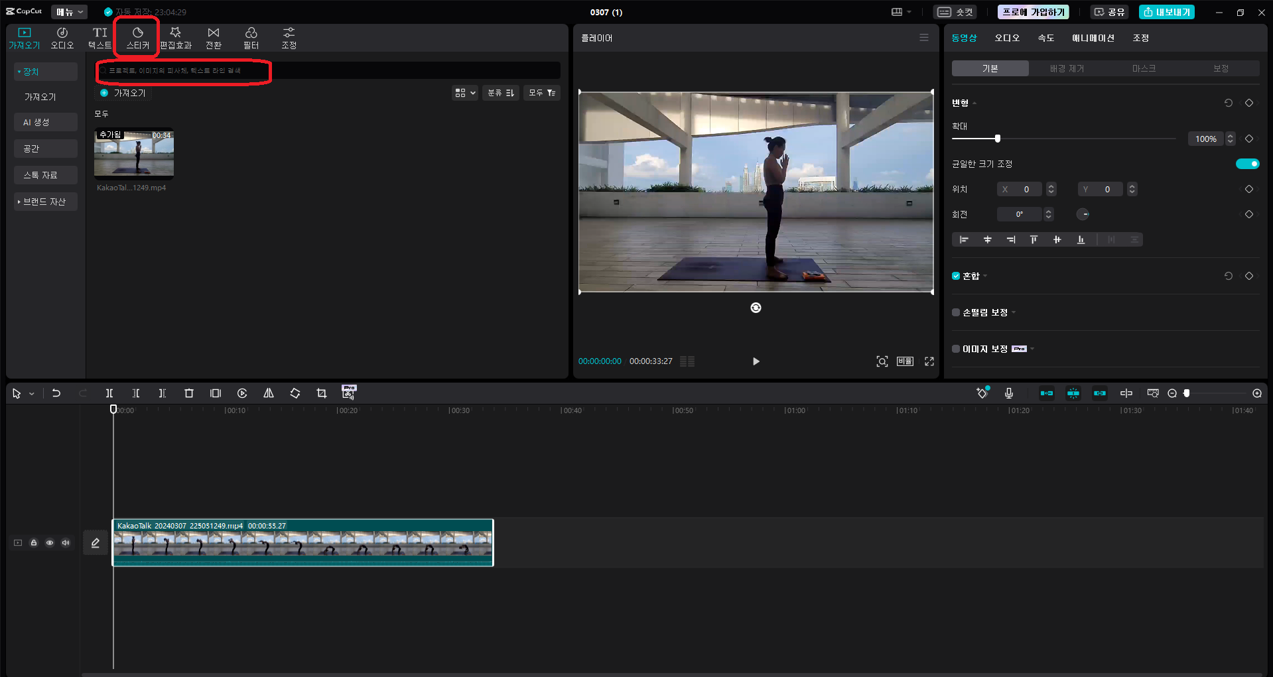Click the 내보내기 export button

(x=1167, y=12)
